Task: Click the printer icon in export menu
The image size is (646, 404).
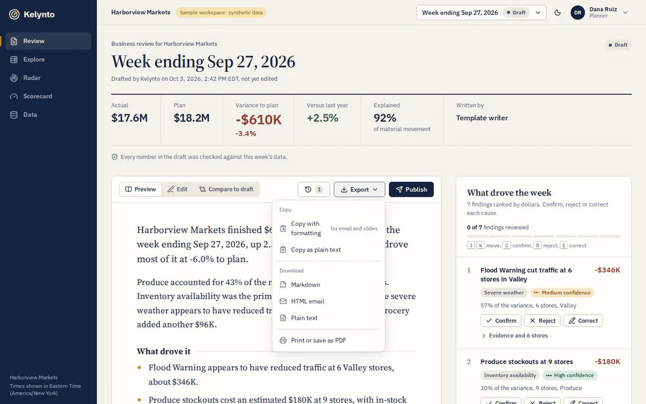Action: 283,341
